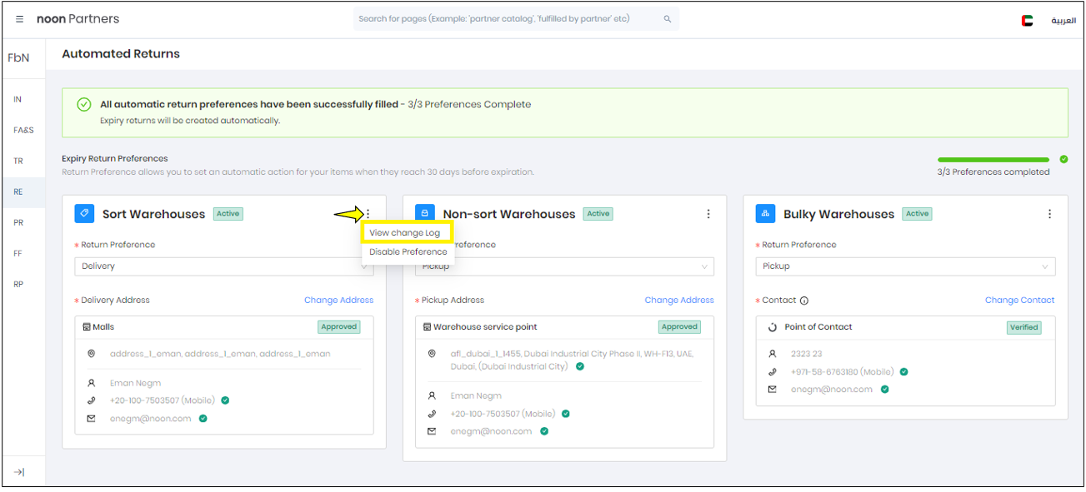
Task: Click the Warehouse service point icon
Action: pyautogui.click(x=427, y=327)
